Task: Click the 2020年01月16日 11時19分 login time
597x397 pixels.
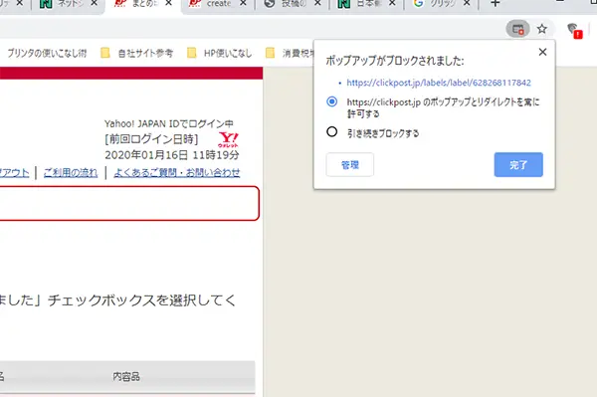Action: 172,155
